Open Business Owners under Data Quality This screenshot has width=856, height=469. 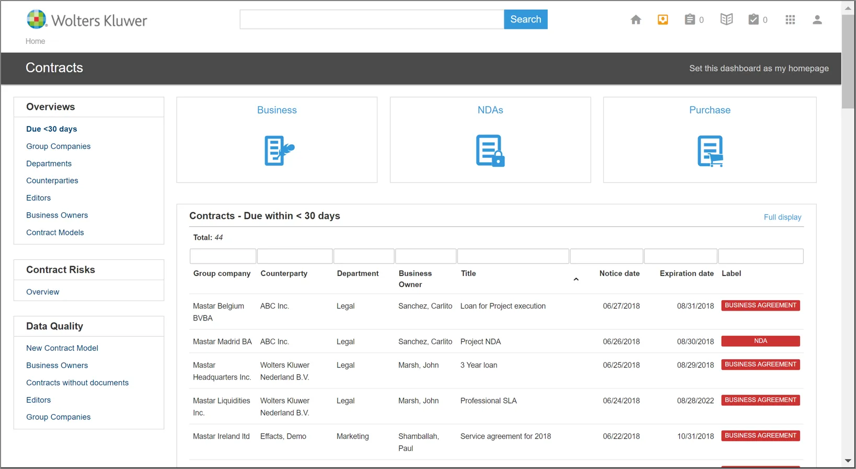point(57,365)
